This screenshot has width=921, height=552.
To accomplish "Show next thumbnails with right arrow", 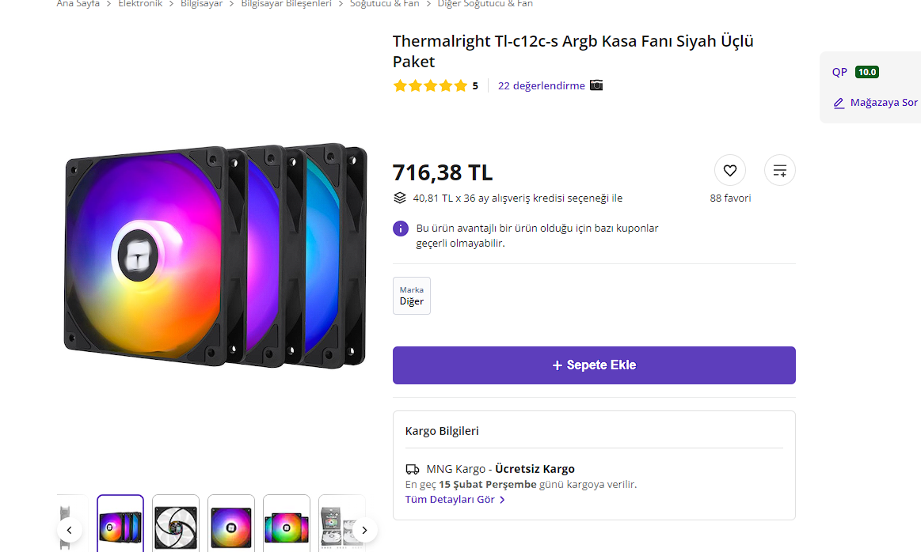I will (x=364, y=530).
